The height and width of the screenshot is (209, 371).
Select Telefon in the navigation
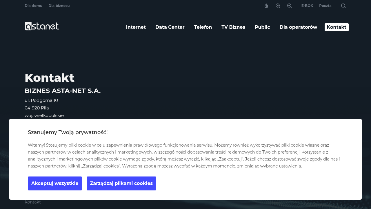pos(203,27)
